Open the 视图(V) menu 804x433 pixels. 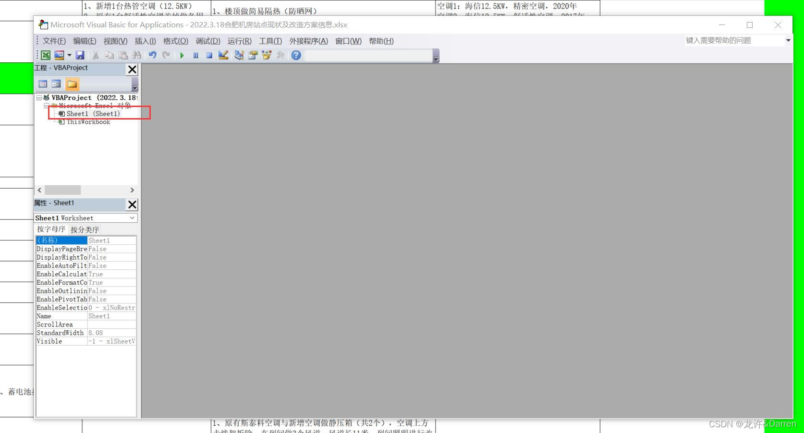click(115, 41)
